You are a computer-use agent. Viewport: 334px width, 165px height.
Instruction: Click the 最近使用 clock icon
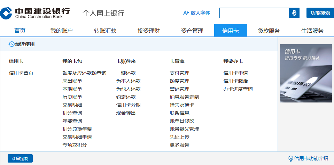click(11, 44)
